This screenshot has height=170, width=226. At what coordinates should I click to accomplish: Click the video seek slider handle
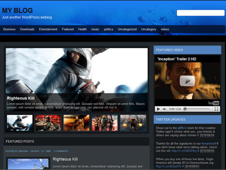(185, 109)
